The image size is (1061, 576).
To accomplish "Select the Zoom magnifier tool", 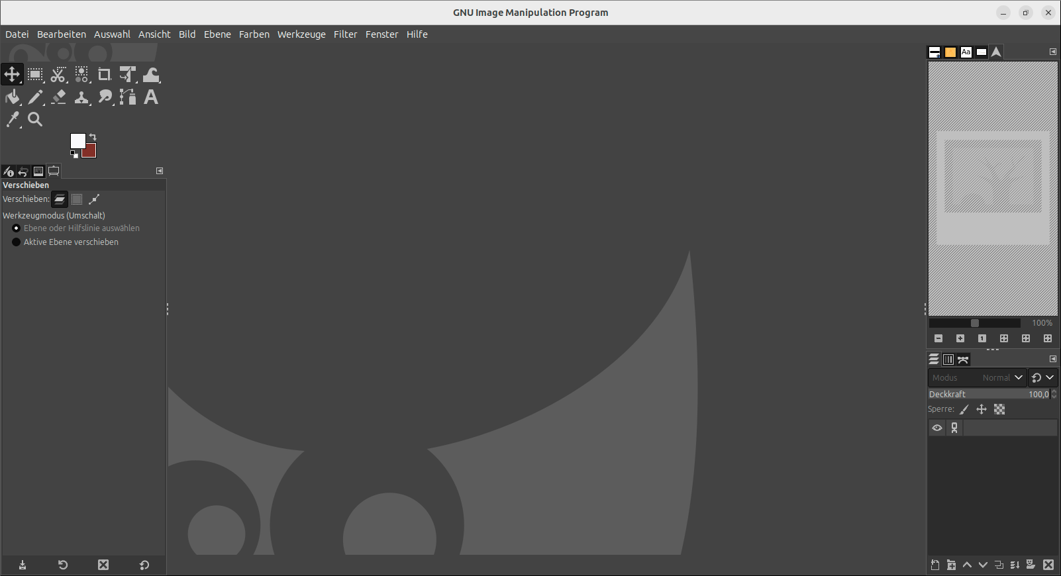I will [x=35, y=119].
